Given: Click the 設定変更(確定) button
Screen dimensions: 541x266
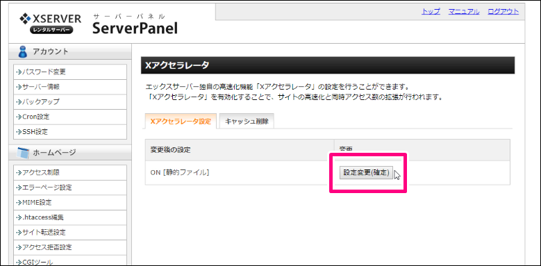Looking at the screenshot, I should pyautogui.click(x=366, y=172).
